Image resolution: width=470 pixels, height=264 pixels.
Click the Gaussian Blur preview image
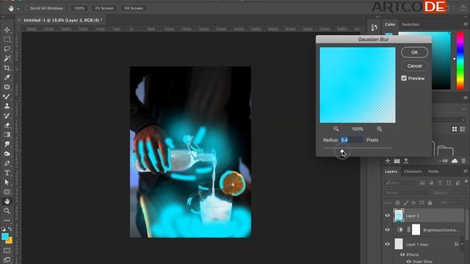(358, 85)
